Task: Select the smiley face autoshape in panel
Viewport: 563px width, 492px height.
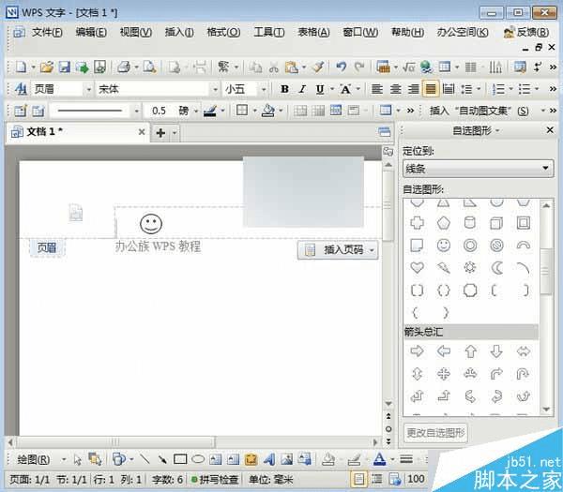Action: coord(444,246)
